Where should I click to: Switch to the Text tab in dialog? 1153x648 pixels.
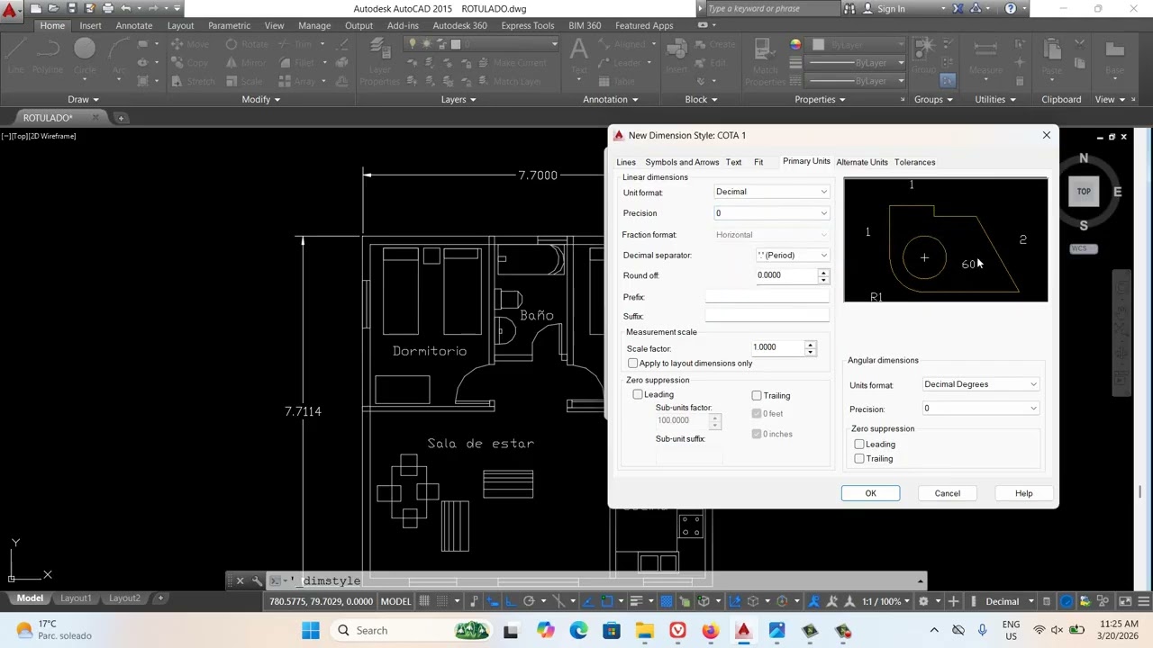point(733,162)
